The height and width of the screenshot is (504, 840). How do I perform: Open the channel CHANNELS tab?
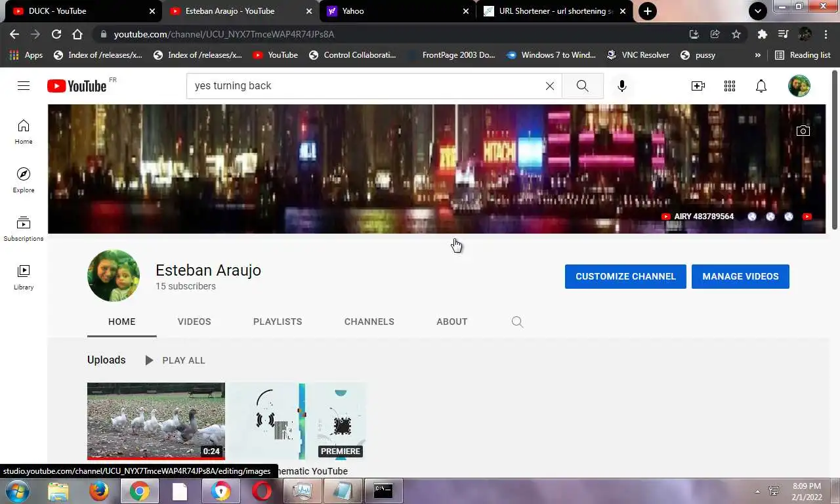pyautogui.click(x=369, y=322)
